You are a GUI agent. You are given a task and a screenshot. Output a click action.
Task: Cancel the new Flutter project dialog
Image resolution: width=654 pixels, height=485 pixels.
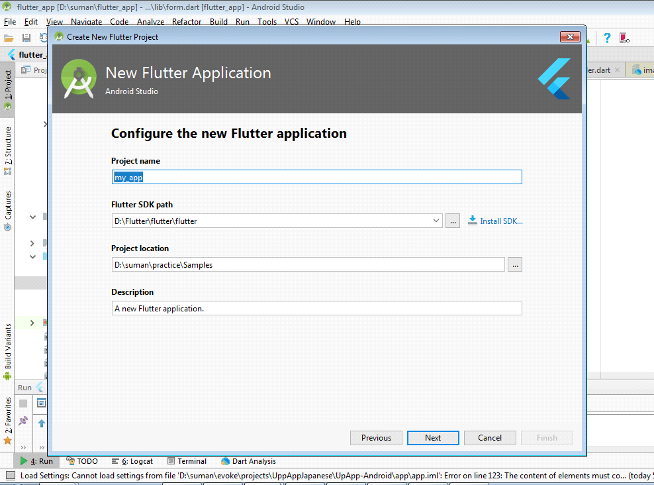point(490,438)
